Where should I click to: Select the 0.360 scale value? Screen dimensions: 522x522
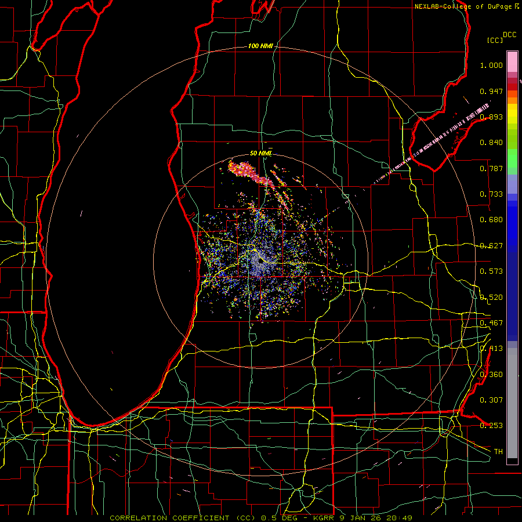[x=491, y=375]
